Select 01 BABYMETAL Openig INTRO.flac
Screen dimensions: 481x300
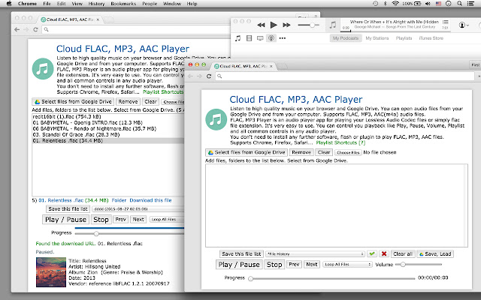point(108,123)
